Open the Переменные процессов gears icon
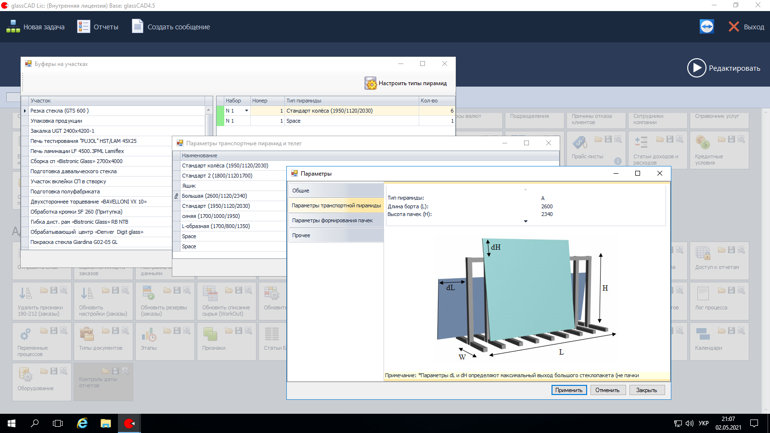 coord(25,334)
